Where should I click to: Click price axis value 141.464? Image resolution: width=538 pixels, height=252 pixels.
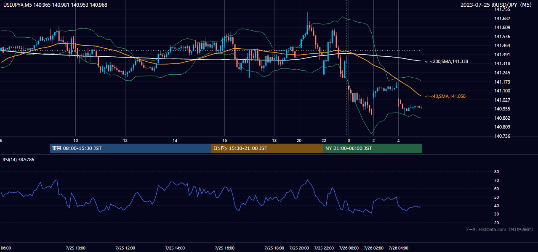503,45
